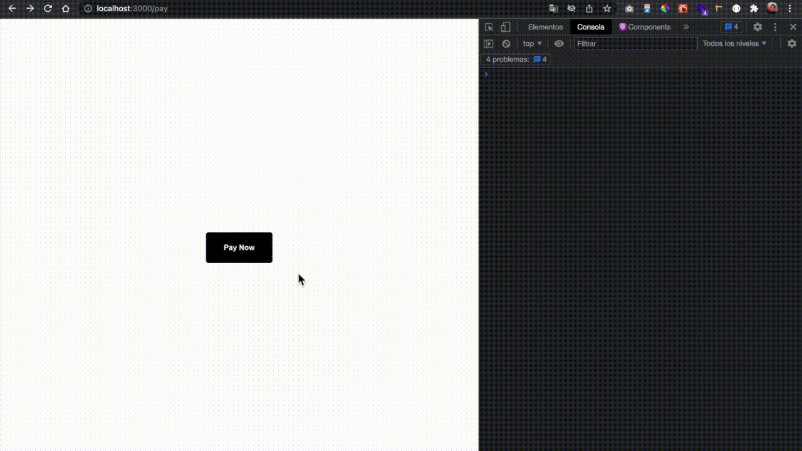Open the browser home page
This screenshot has width=802, height=451.
[66, 9]
